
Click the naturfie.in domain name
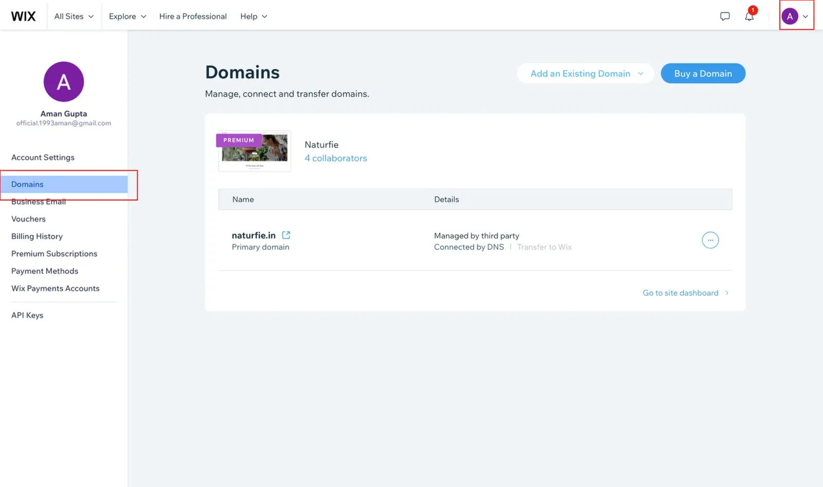(254, 235)
